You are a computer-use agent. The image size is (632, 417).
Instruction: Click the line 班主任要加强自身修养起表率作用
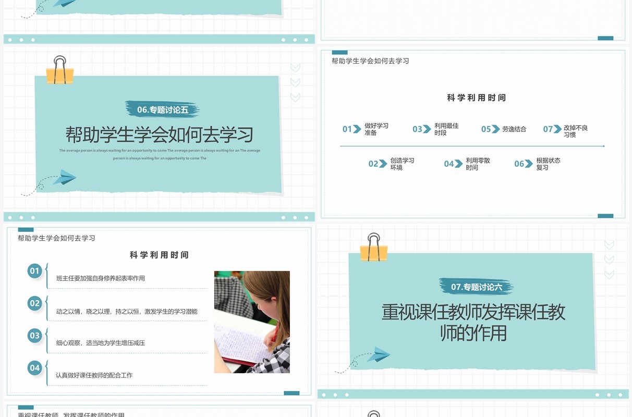101,278
